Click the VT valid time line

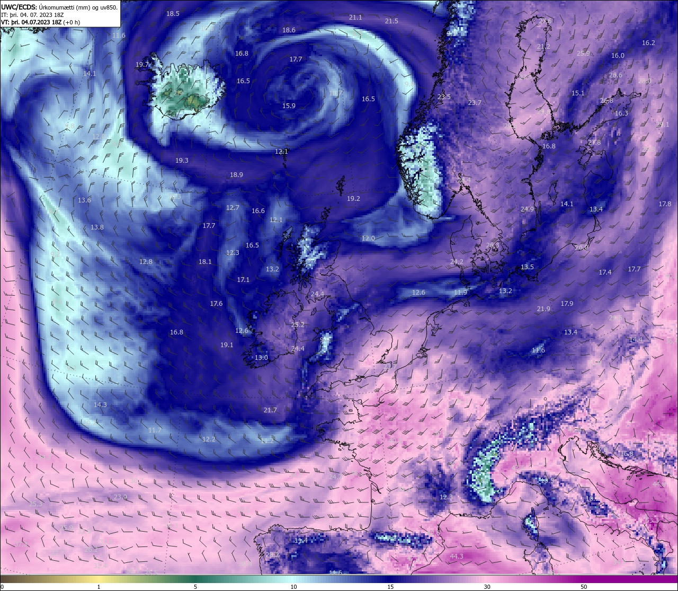[41, 22]
